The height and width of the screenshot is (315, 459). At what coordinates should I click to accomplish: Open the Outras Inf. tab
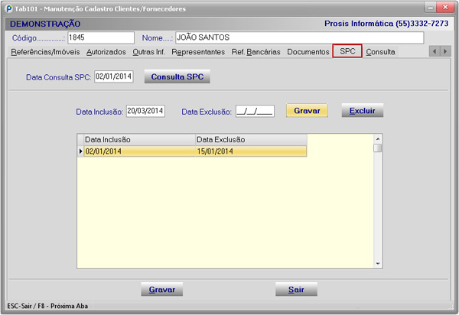148,52
